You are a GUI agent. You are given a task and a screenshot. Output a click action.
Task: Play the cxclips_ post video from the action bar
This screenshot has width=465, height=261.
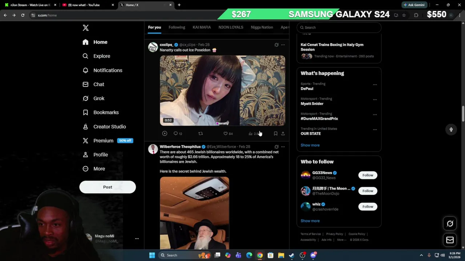pos(165,134)
